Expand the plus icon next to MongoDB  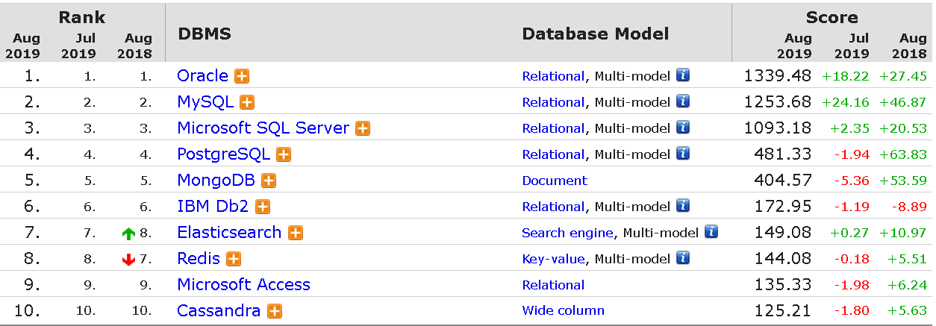(x=269, y=181)
